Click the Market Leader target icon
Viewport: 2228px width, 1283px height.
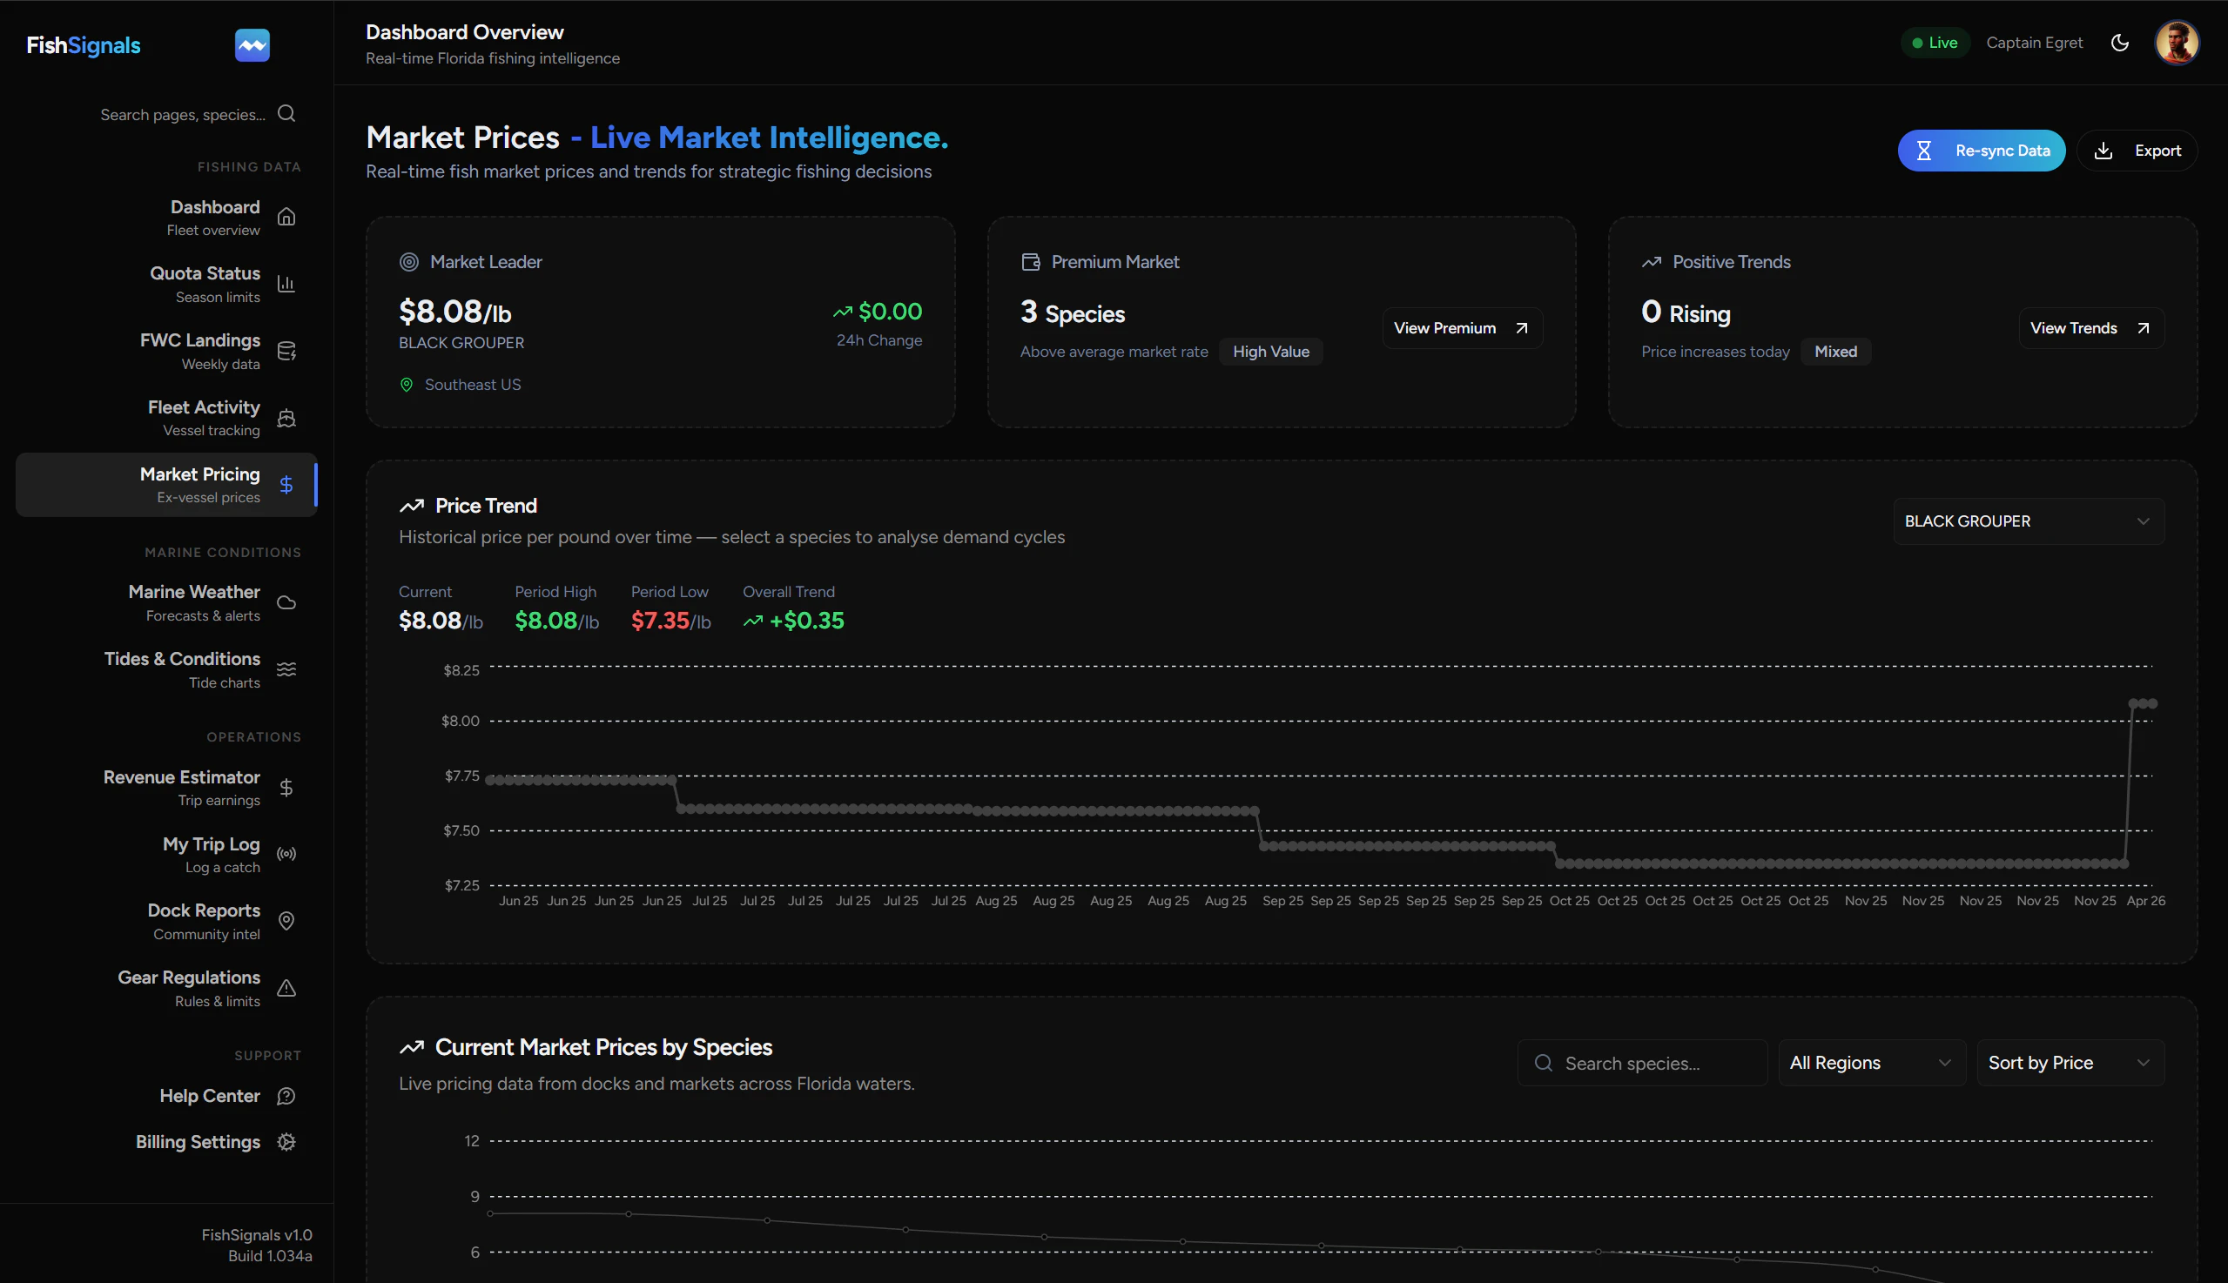pyautogui.click(x=409, y=262)
